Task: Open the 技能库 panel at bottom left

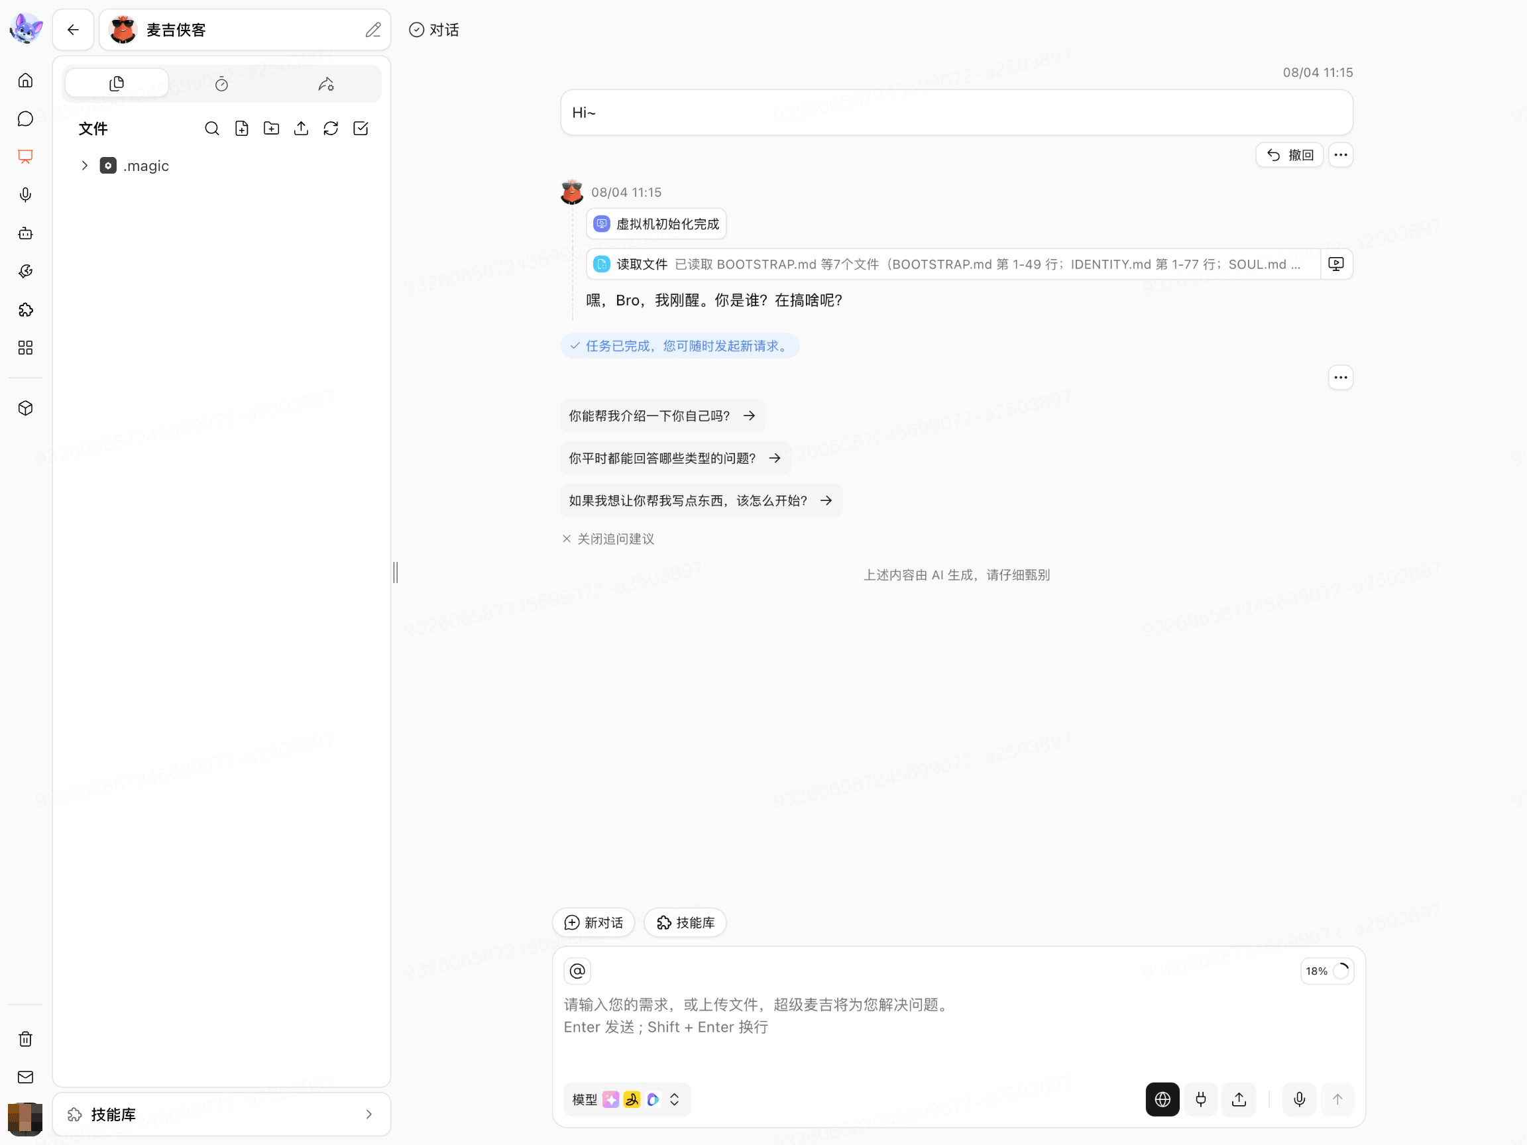Action: coord(221,1114)
